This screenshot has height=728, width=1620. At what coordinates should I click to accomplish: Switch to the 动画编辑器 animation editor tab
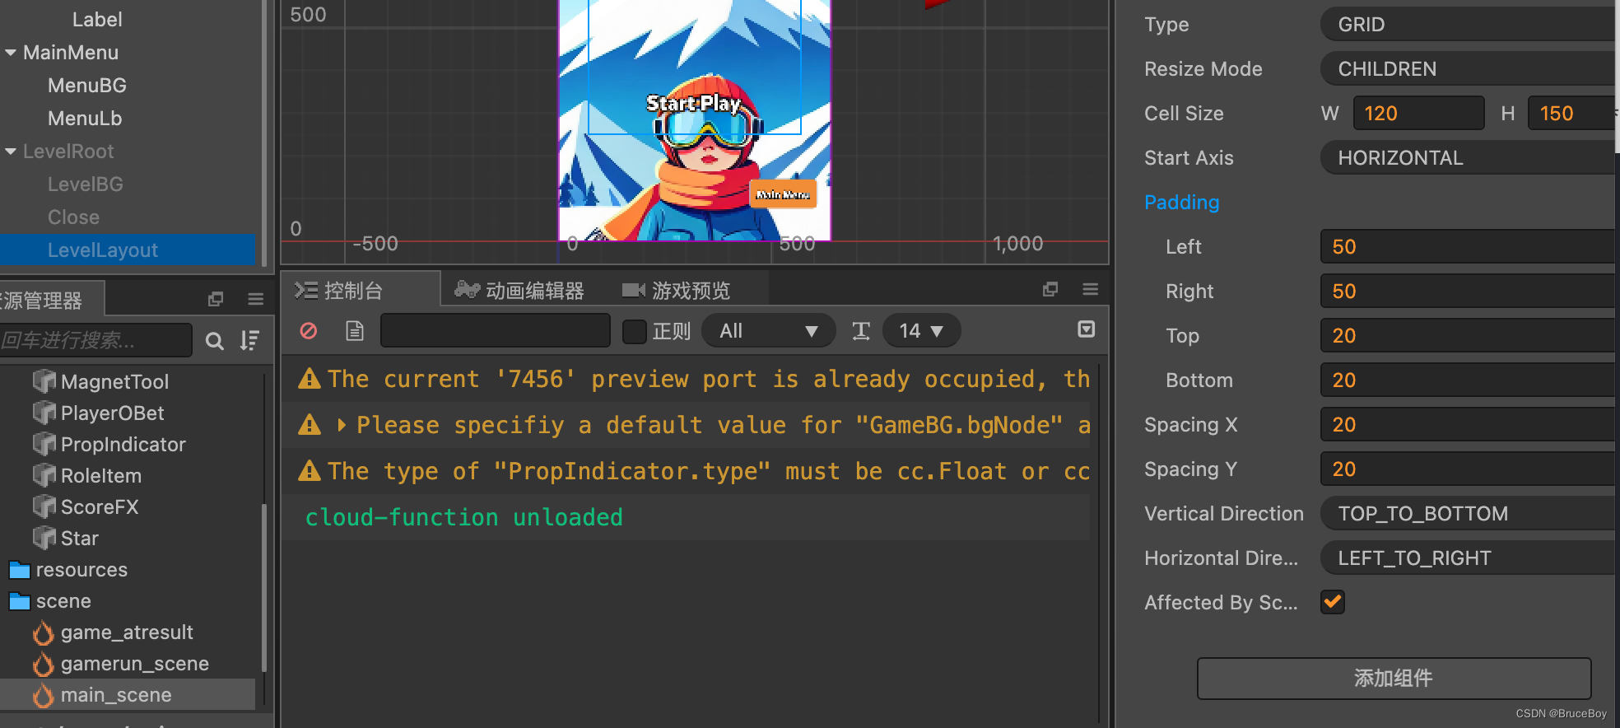pyautogui.click(x=519, y=290)
